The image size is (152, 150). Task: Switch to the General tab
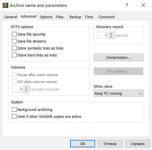click(x=11, y=17)
